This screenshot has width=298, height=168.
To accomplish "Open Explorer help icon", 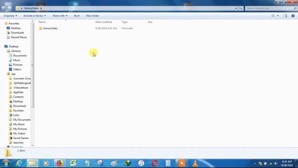I will tap(293, 16).
